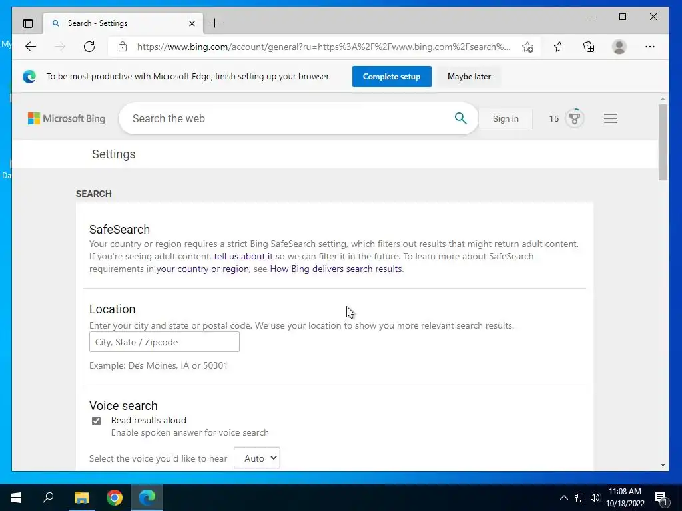The image size is (682, 511).
Task: Open How Bing delivers search results link
Action: (x=336, y=269)
